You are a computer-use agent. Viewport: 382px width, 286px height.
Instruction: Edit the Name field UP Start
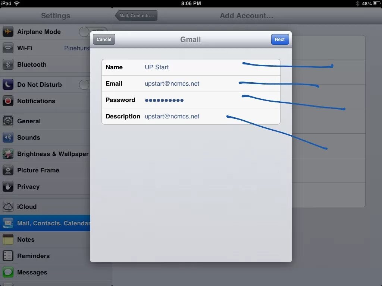(x=191, y=67)
